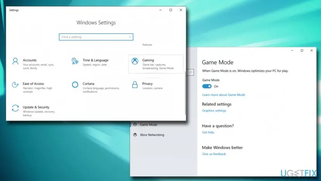Screen dimensions: 321x181
Task: Click the Game Mode sidebar icon
Action: tap(135, 124)
